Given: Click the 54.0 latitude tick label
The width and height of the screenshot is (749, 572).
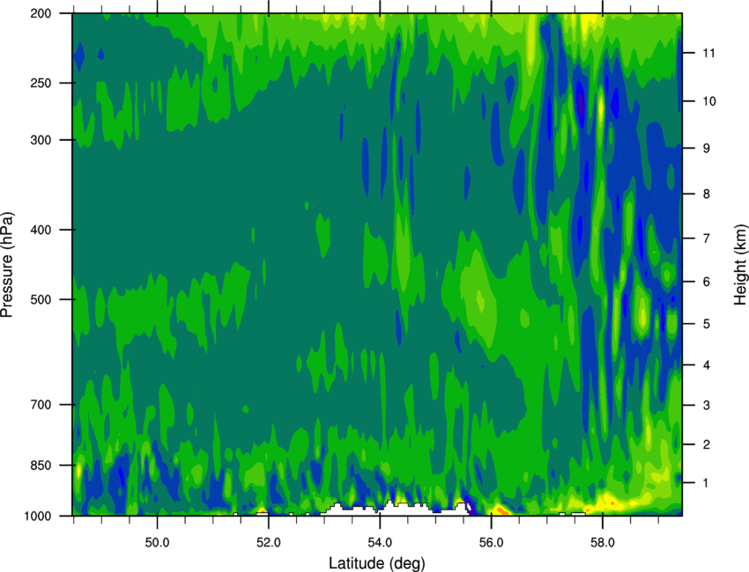Looking at the screenshot, I should pyautogui.click(x=380, y=542).
